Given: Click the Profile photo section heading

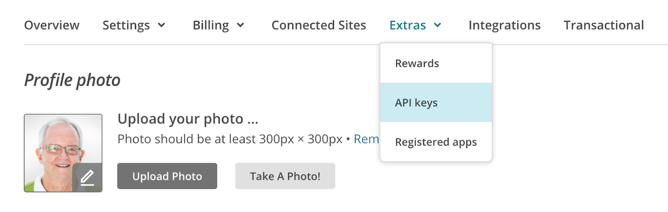Looking at the screenshot, I should point(72,80).
